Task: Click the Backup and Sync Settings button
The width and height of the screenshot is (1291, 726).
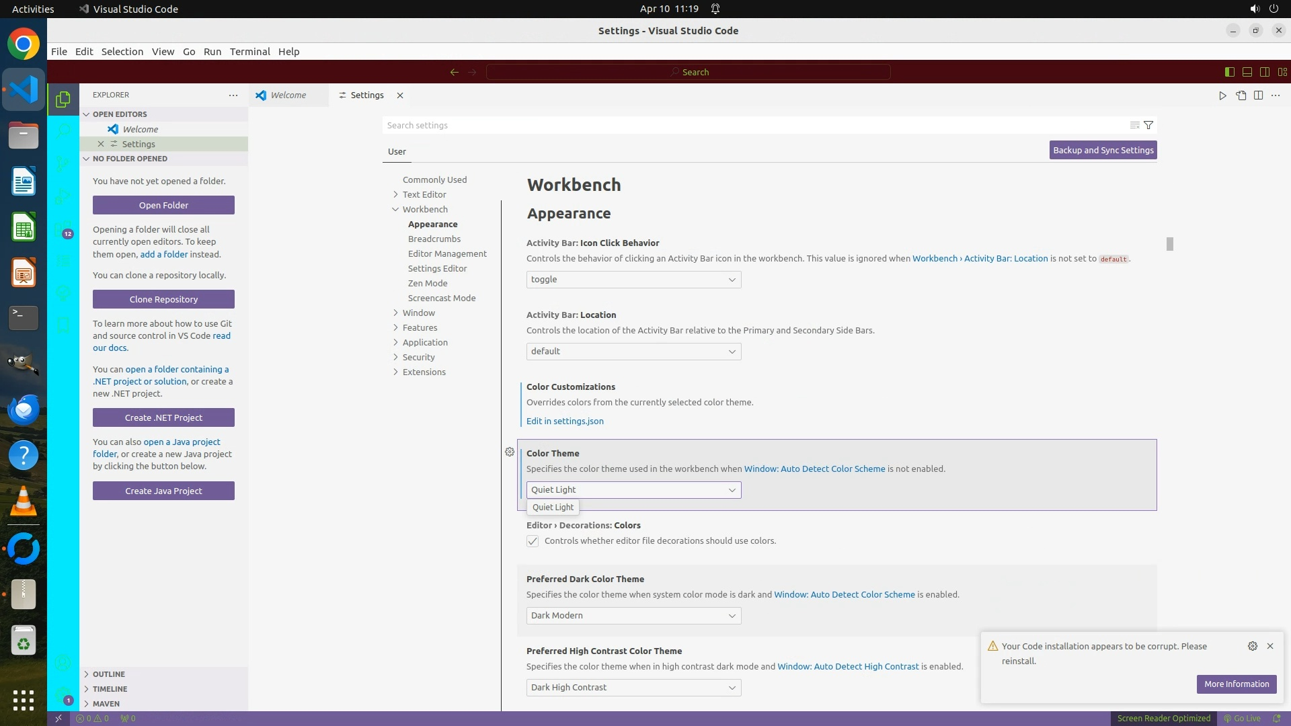Action: [1103, 150]
